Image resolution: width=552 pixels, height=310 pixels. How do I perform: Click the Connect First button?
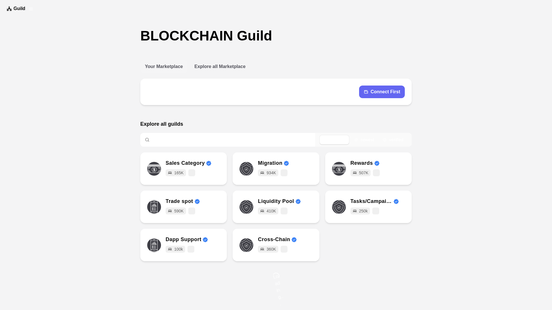pos(382,92)
